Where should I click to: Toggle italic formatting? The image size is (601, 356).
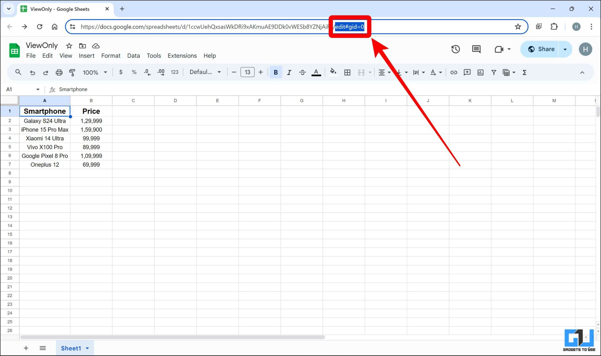(x=289, y=72)
